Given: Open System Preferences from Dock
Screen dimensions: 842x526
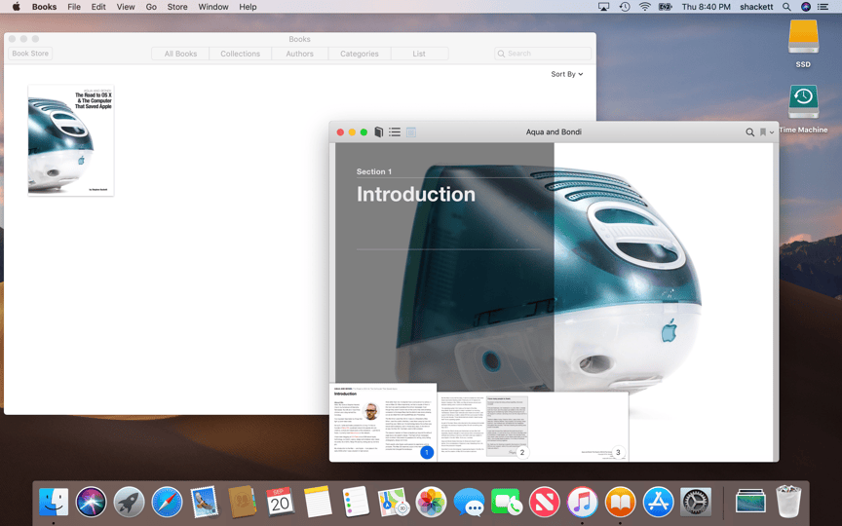Looking at the screenshot, I should [696, 502].
